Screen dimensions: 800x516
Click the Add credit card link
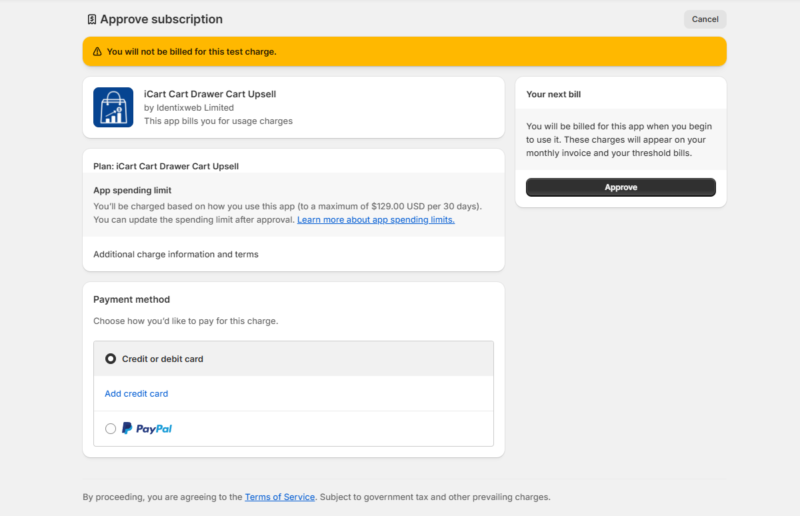tap(137, 393)
